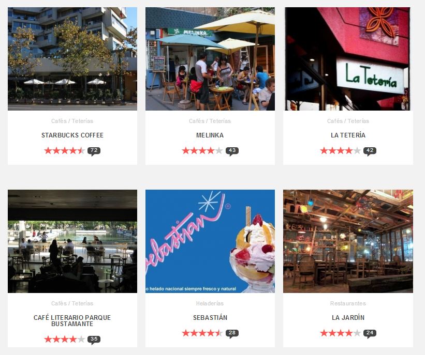This screenshot has height=355, width=425.
Task: Click the Heladerías category label
Action: [210, 303]
